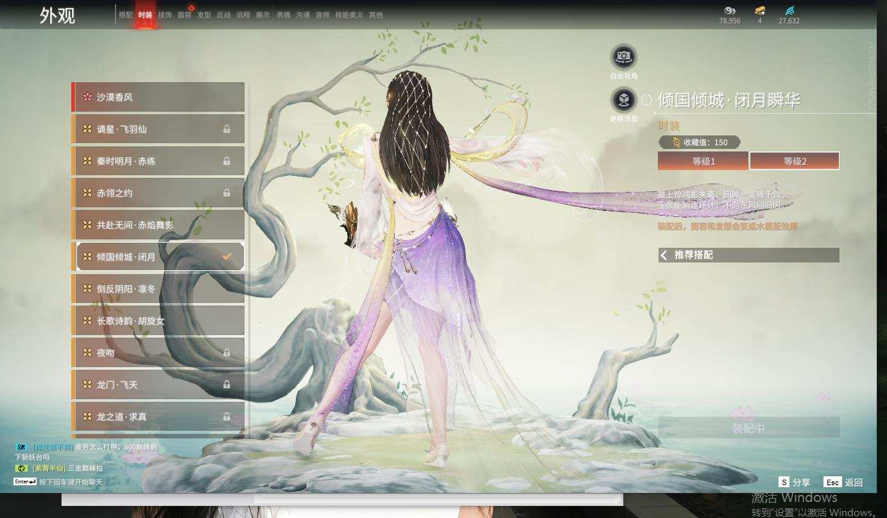Open the 发型 tab
The width and height of the screenshot is (887, 518).
point(204,15)
